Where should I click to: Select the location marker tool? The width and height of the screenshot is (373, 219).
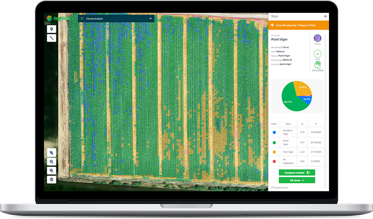tap(51, 29)
